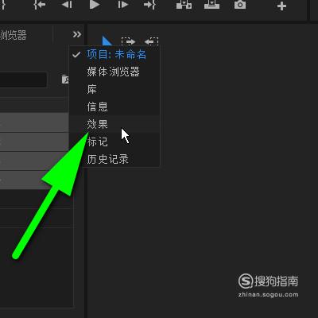Click the Extract button icon

point(211,5)
